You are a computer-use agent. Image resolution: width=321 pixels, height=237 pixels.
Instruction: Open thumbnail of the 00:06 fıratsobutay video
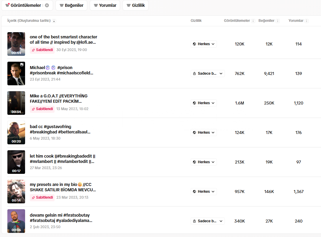coord(16,221)
